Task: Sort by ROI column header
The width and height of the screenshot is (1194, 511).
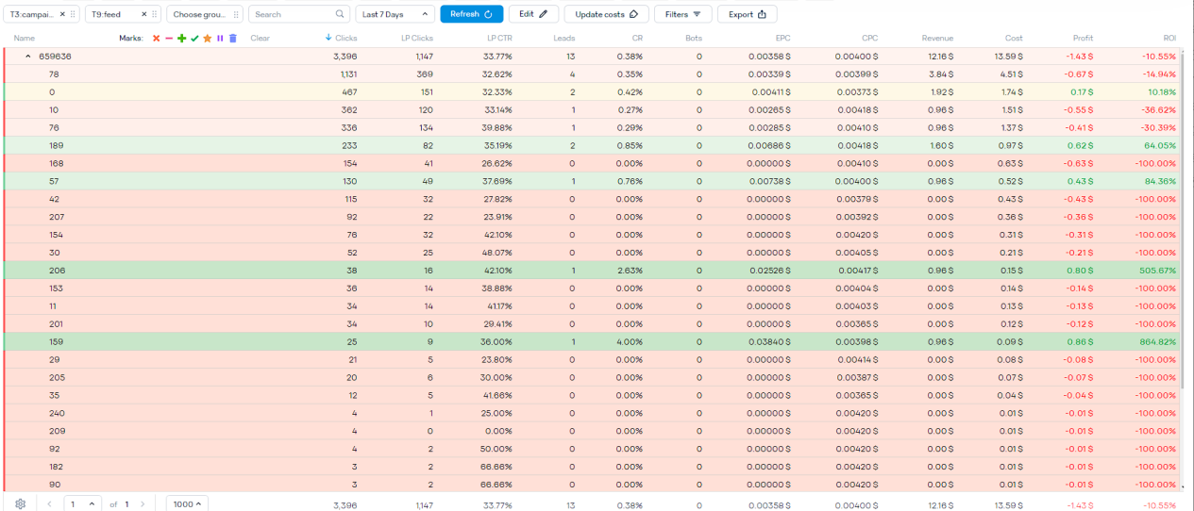Action: tap(1169, 39)
